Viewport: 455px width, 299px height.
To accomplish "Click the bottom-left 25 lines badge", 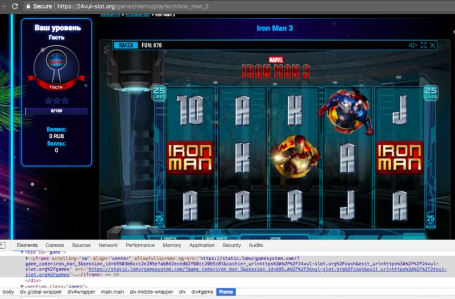I will pyautogui.click(x=159, y=220).
